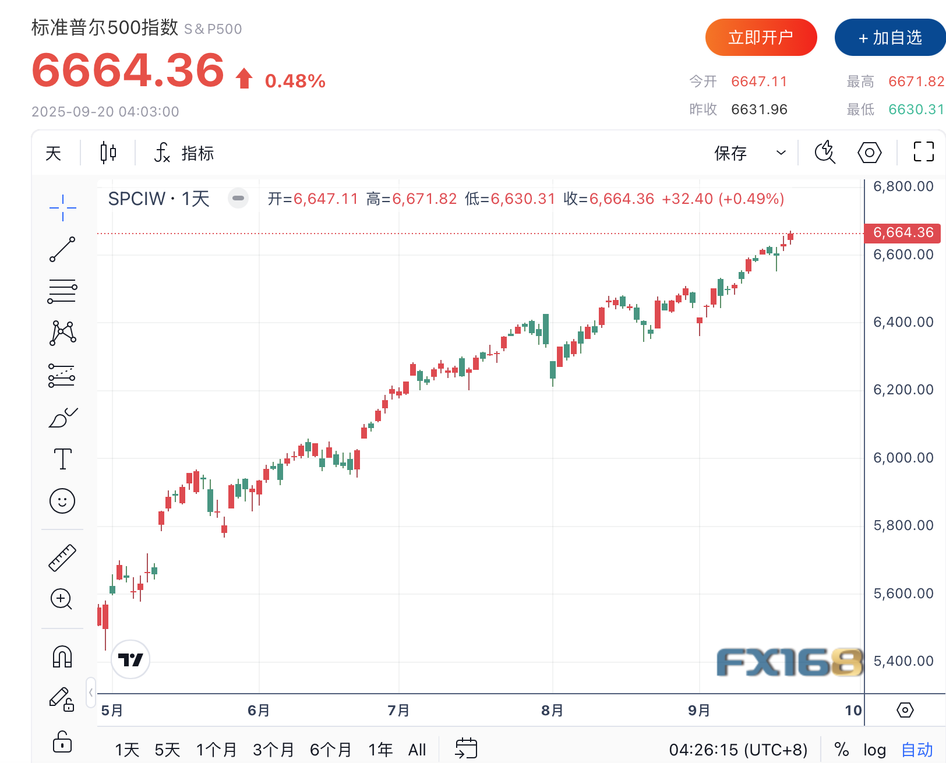Switch to the 3个月 time range
Image resolution: width=946 pixels, height=763 pixels.
coord(273,750)
